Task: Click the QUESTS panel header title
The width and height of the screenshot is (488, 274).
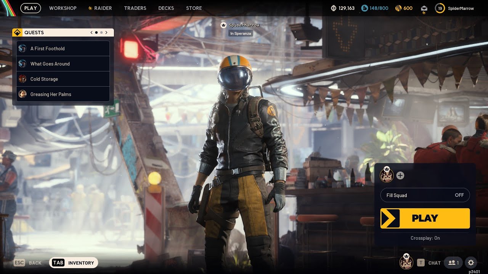Action: pyautogui.click(x=34, y=33)
